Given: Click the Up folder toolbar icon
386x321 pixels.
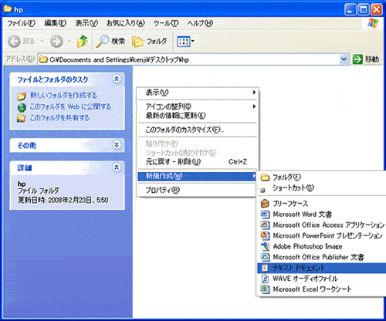Looking at the screenshot, I should pyautogui.click(x=83, y=41).
